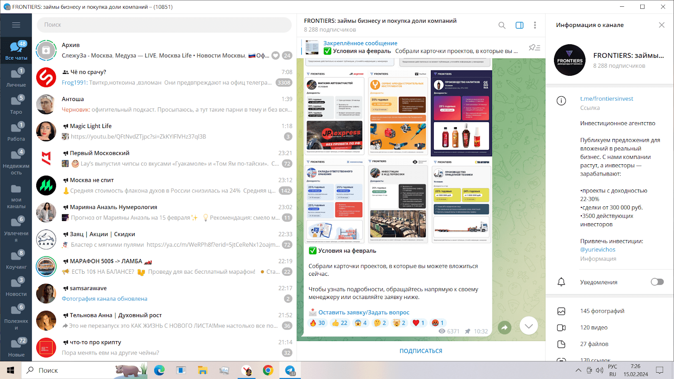Open the Антоша chat with draft
The width and height of the screenshot is (674, 379).
[164, 104]
